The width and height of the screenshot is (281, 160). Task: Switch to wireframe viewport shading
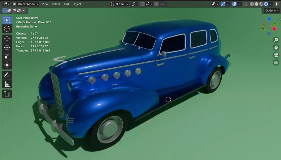click(x=252, y=4)
